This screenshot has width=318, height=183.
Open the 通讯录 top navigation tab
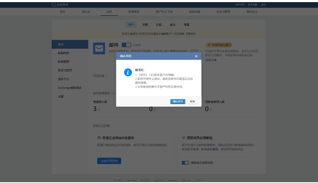(86, 12)
